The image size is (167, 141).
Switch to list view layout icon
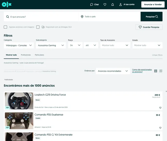pos(156,71)
